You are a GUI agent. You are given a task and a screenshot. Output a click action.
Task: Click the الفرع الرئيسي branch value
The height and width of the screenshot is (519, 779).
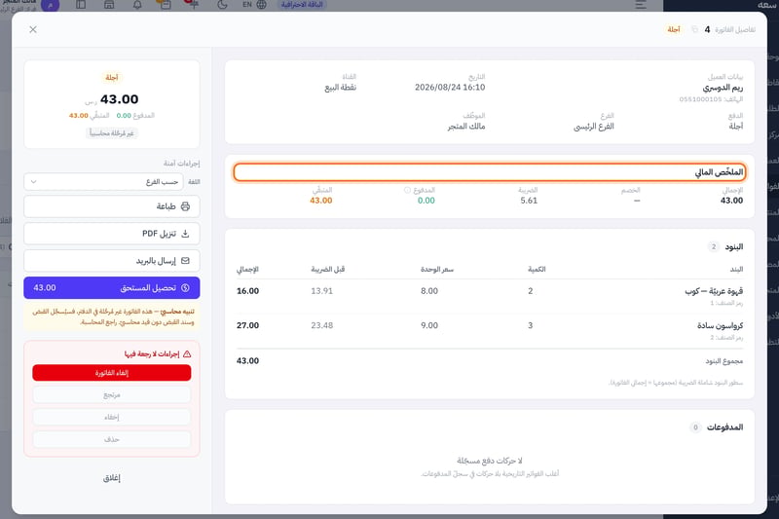(594, 127)
